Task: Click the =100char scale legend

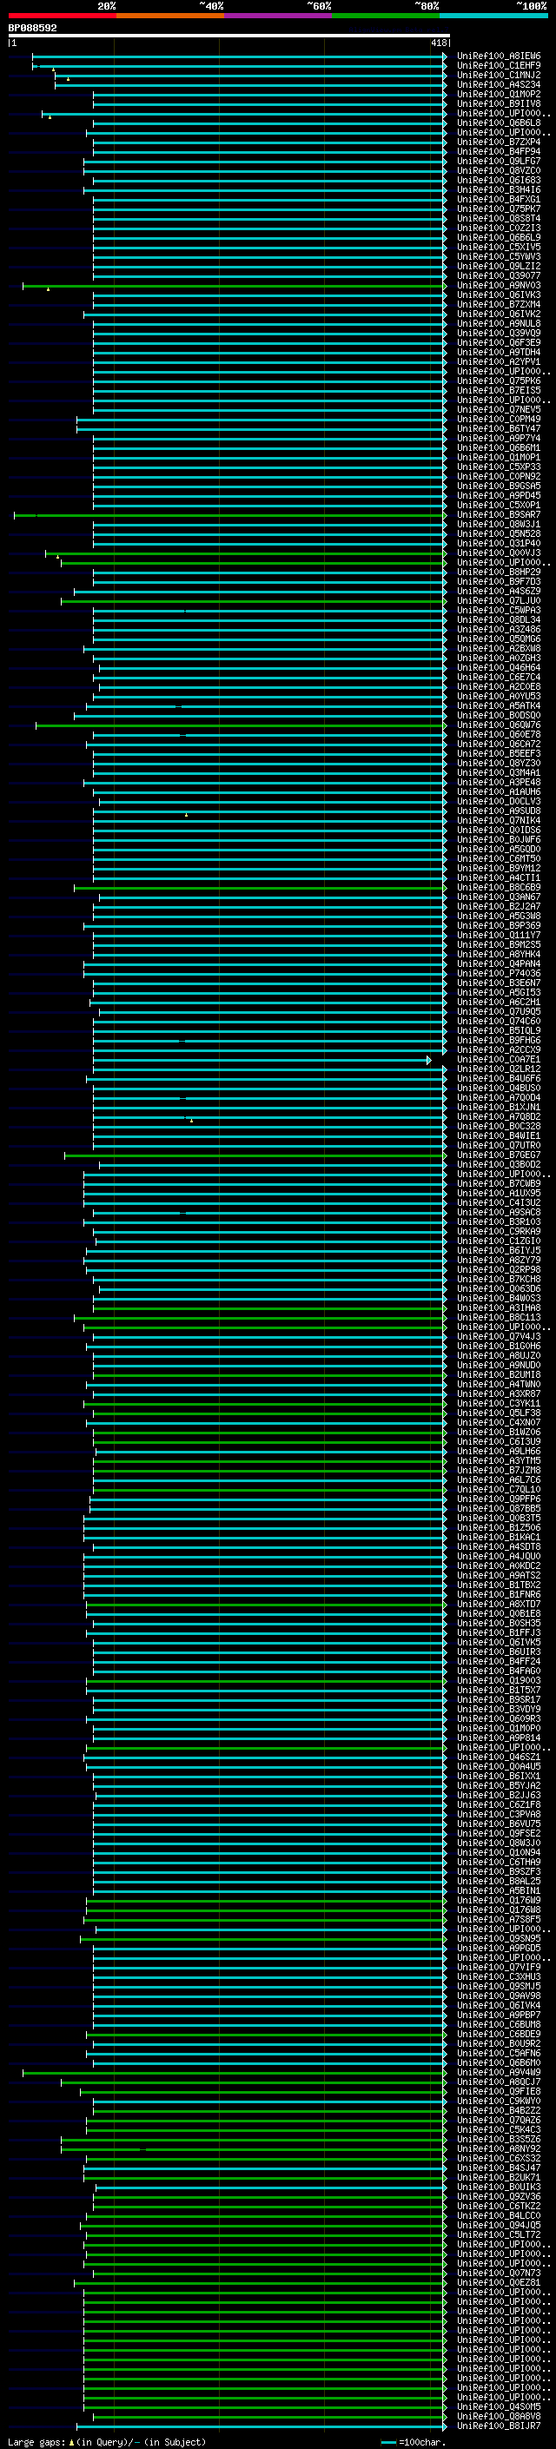Action: (x=413, y=2441)
